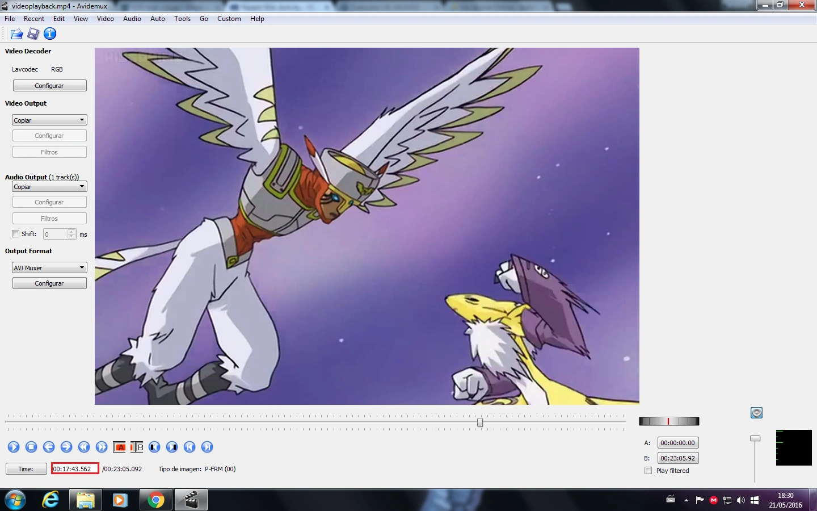Click the marker B time button 00:23:05.92
The image size is (817, 511).
point(677,458)
